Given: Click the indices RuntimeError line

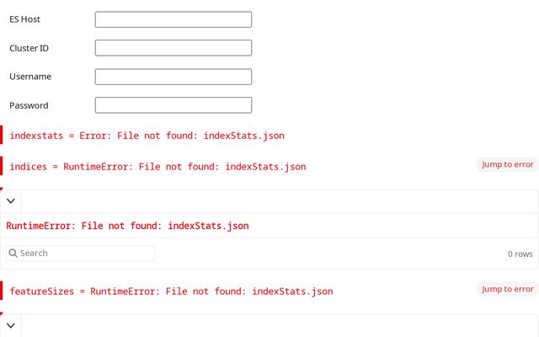Looking at the screenshot, I should click(x=157, y=167).
